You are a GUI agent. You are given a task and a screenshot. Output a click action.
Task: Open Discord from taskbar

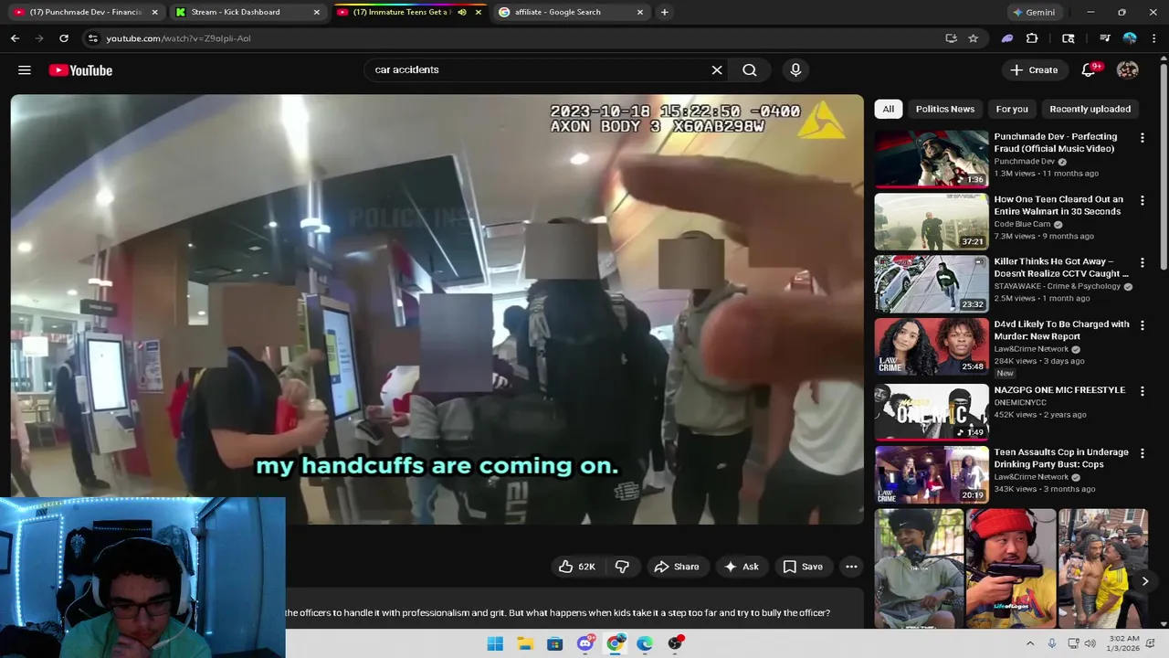pyautogui.click(x=585, y=643)
